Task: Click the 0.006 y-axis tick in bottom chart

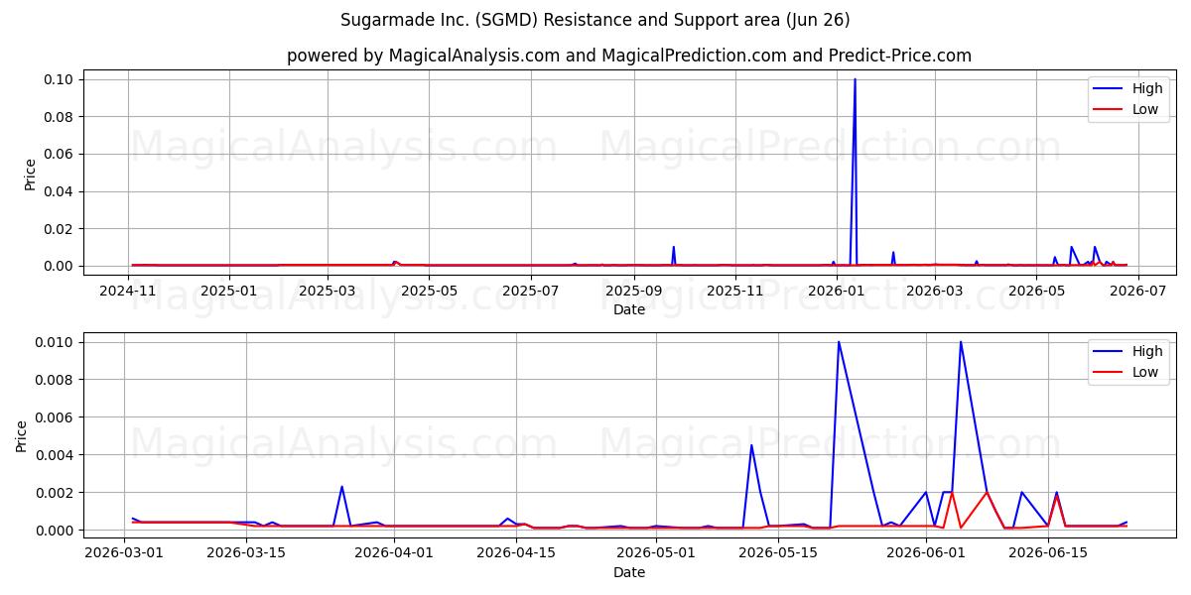Action: [57, 417]
